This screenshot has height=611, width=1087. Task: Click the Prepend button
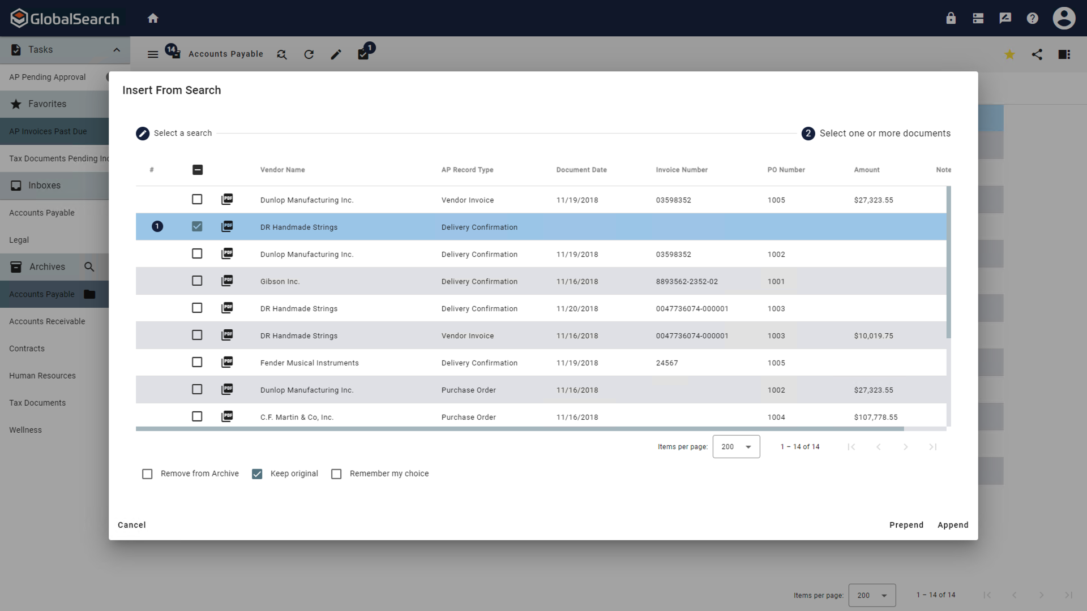pos(906,525)
